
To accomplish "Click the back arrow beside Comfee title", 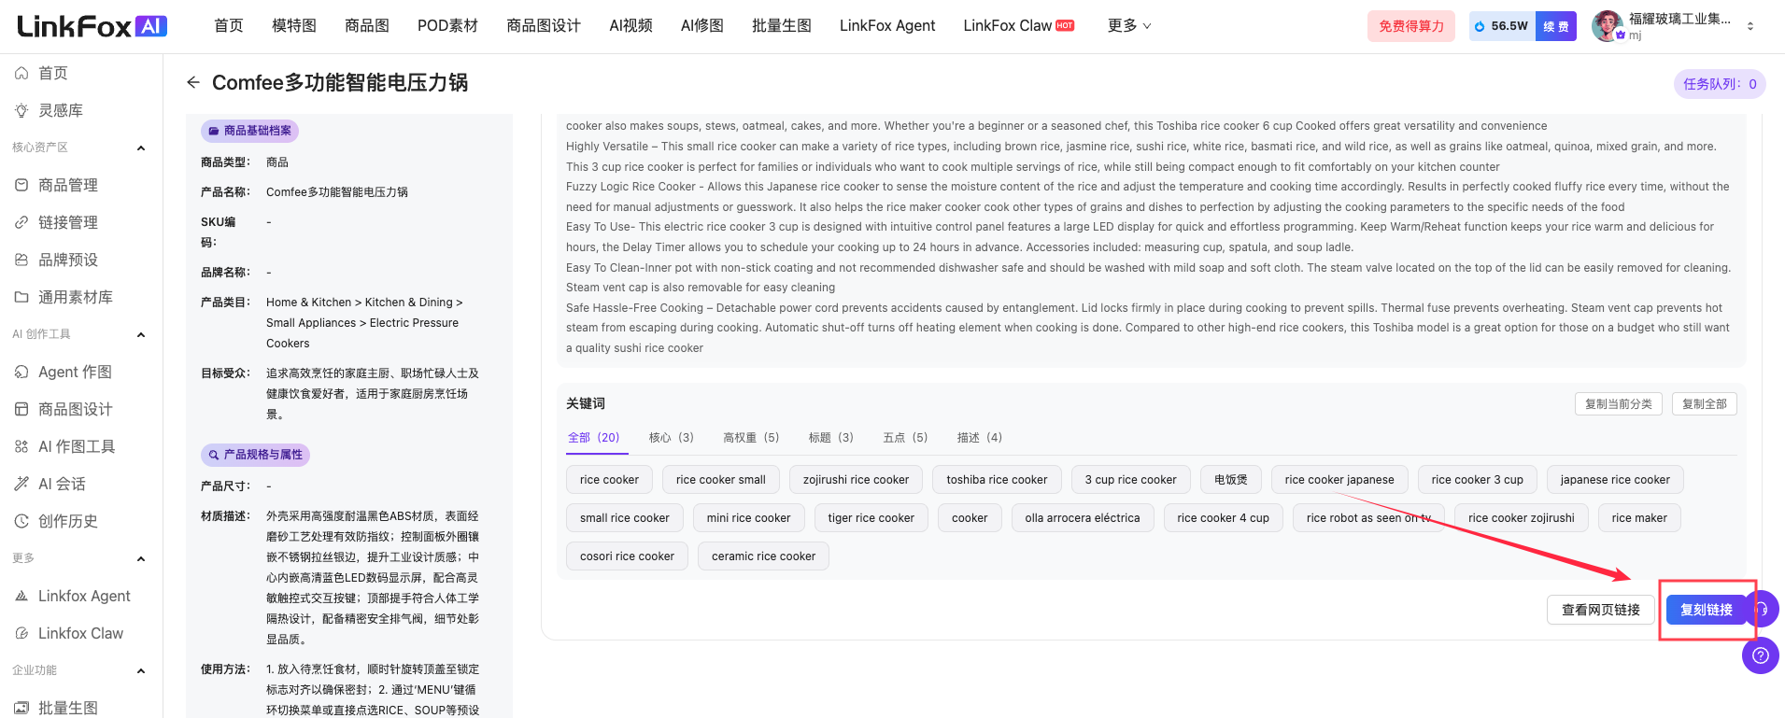I will pos(193,82).
